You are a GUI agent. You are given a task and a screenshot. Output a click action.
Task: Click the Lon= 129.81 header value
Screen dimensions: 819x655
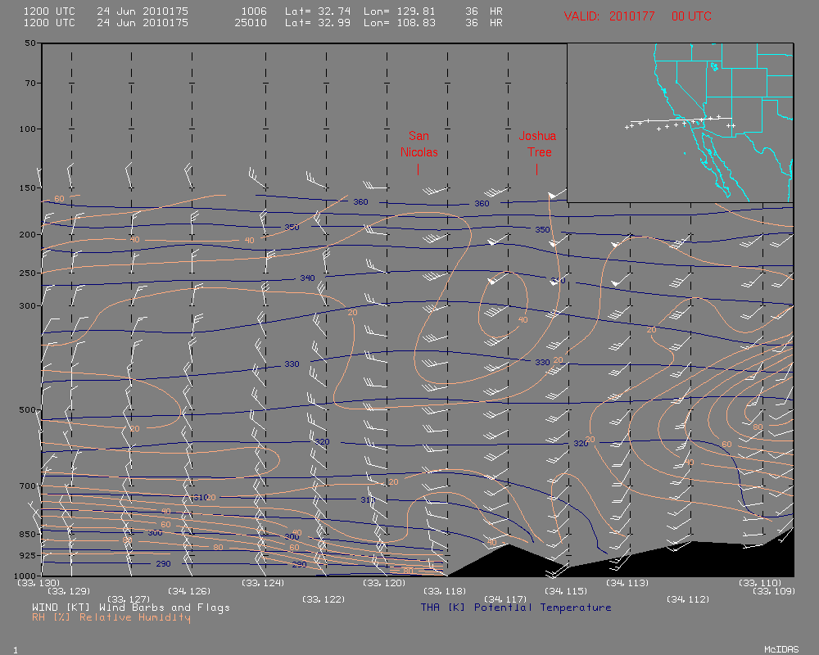pyautogui.click(x=399, y=11)
